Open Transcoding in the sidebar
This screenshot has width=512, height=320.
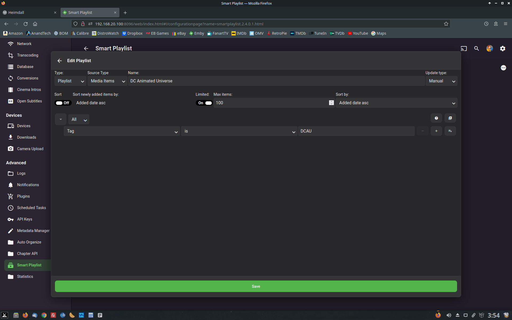pyautogui.click(x=28, y=55)
